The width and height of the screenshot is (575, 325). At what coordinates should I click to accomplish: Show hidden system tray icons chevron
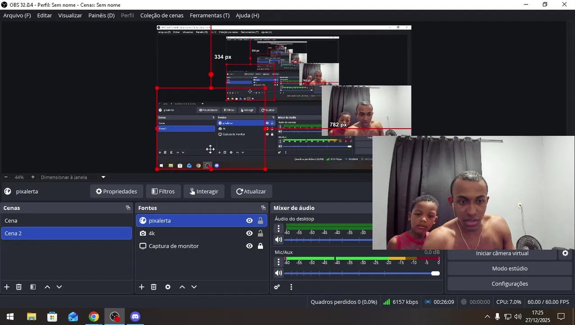click(487, 317)
